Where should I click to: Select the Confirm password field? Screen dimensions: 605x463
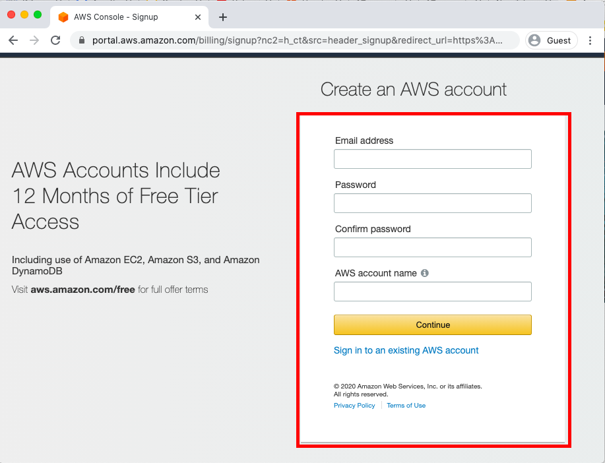[x=432, y=247]
